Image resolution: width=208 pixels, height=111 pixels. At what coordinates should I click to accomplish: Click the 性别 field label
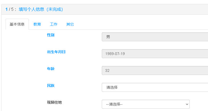tap(51, 35)
